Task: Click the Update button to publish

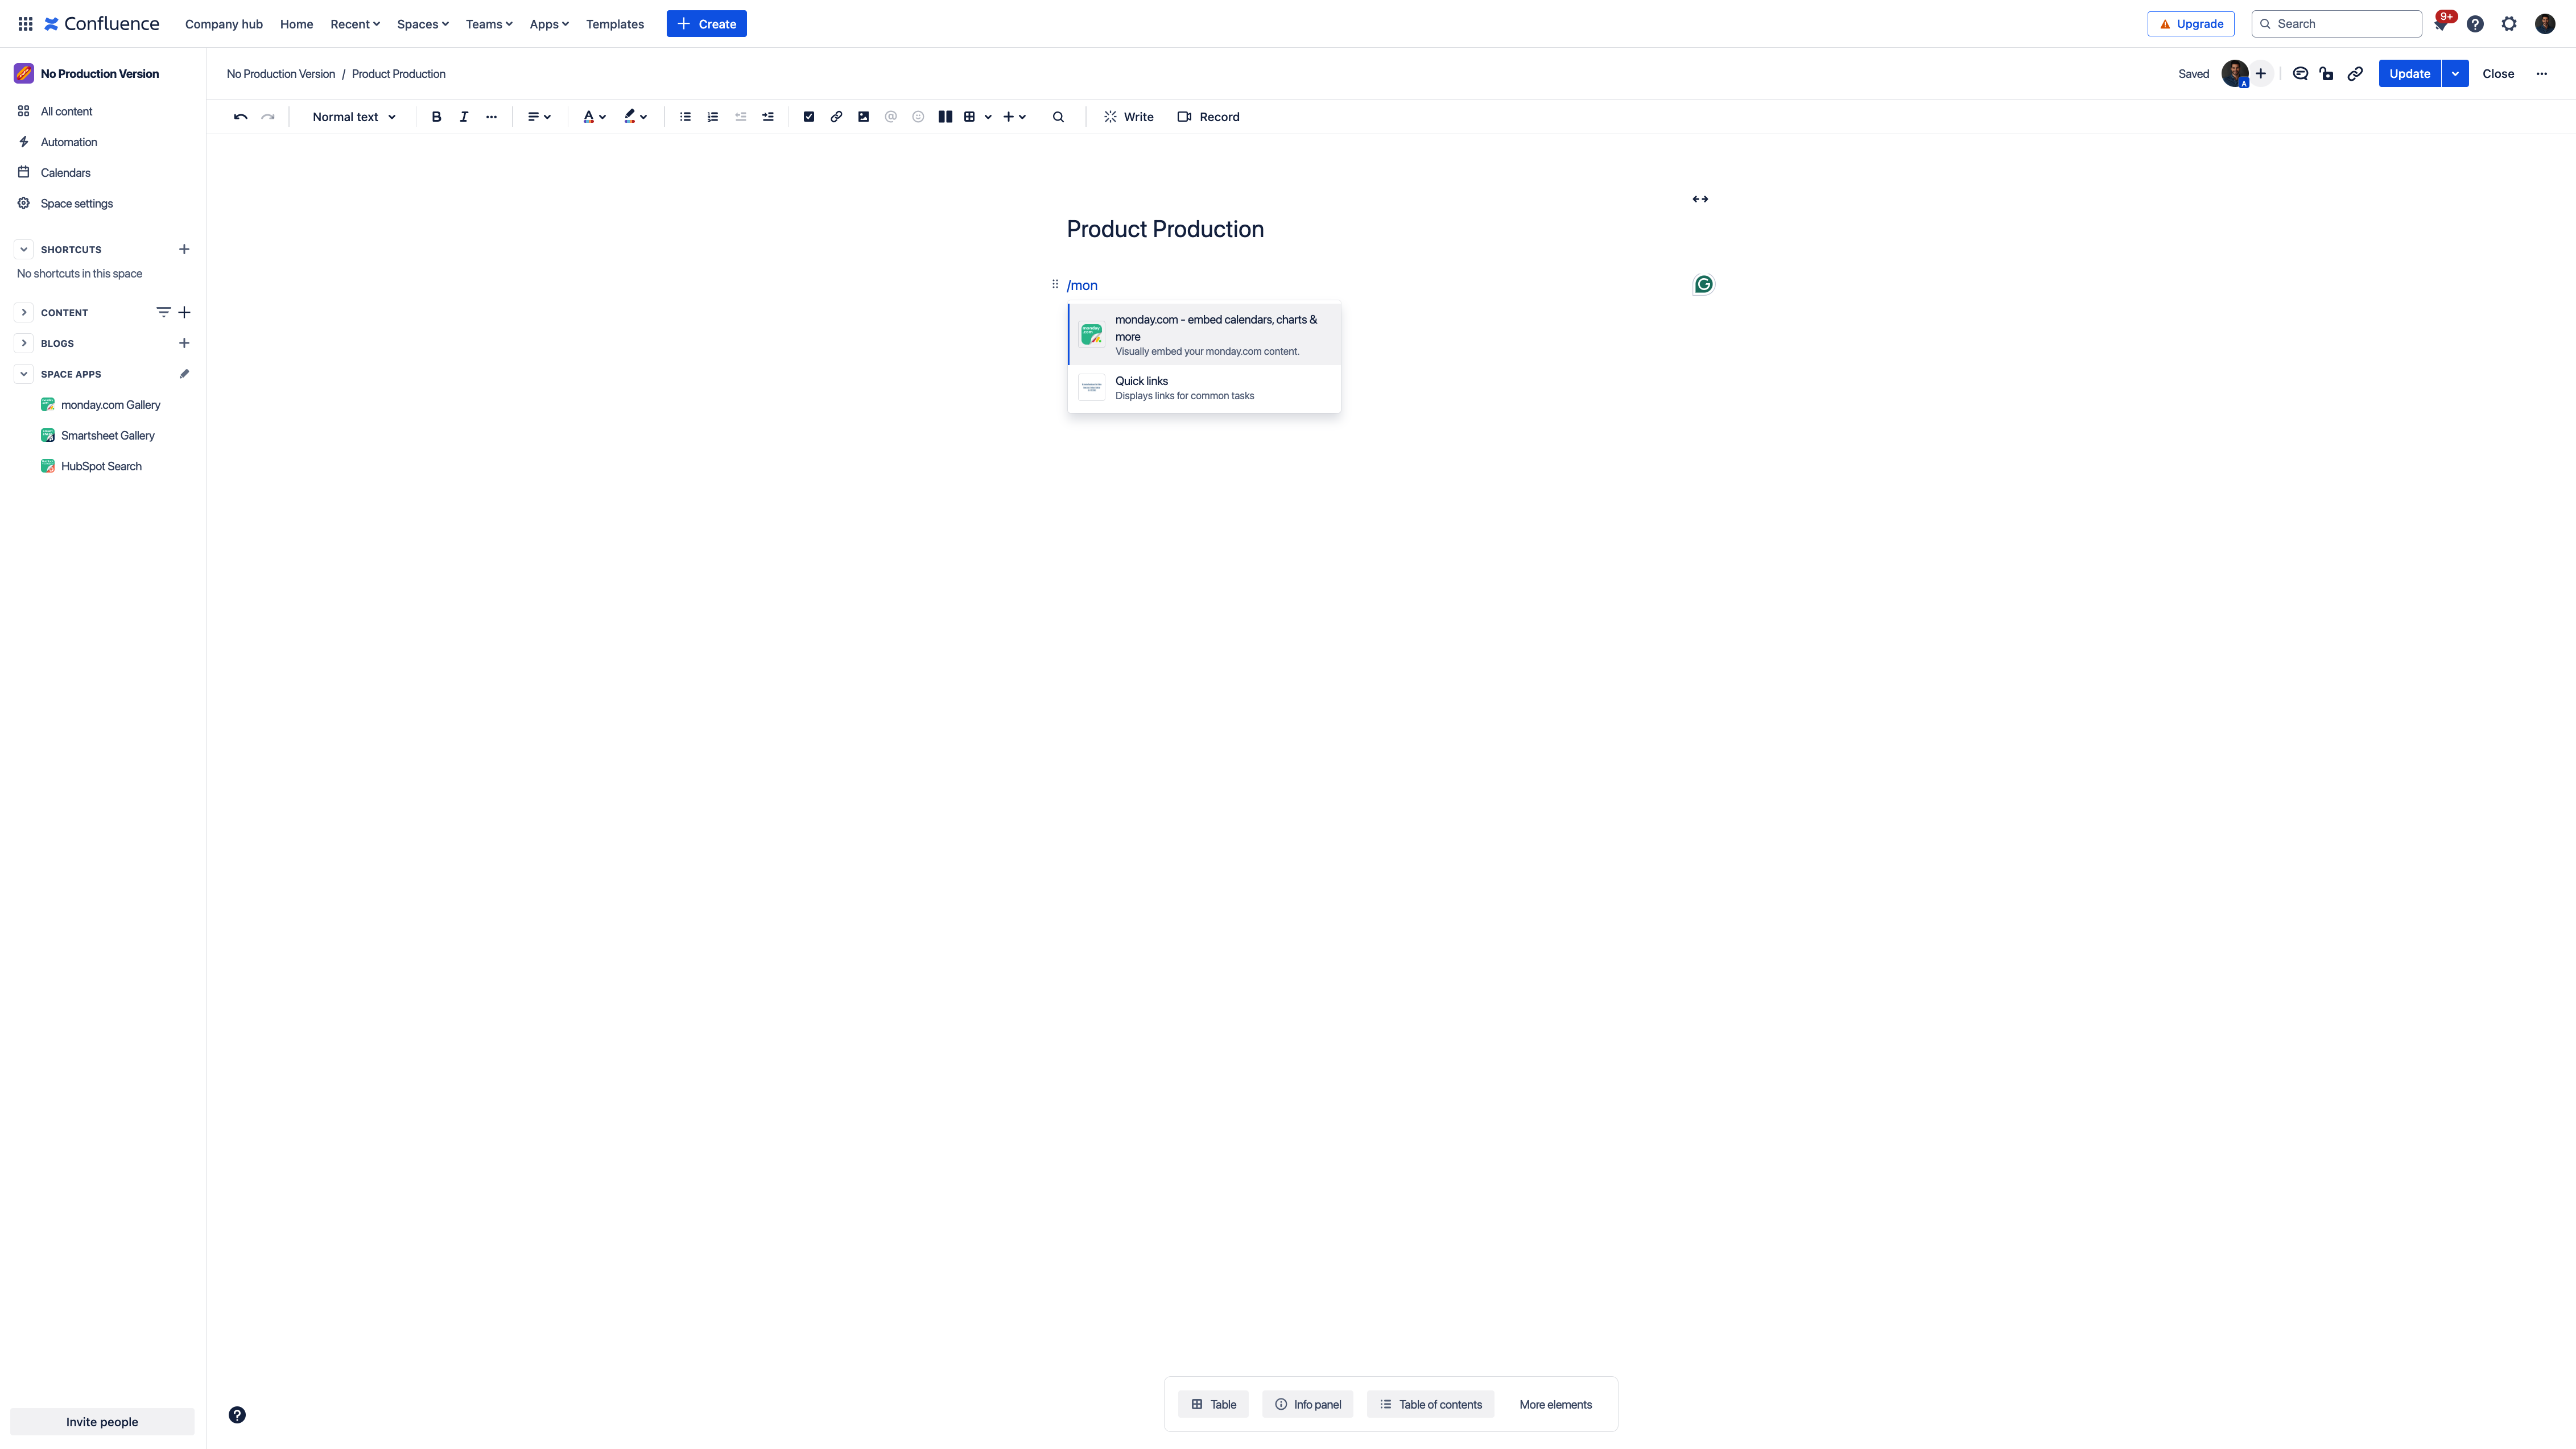Action: (x=2410, y=73)
